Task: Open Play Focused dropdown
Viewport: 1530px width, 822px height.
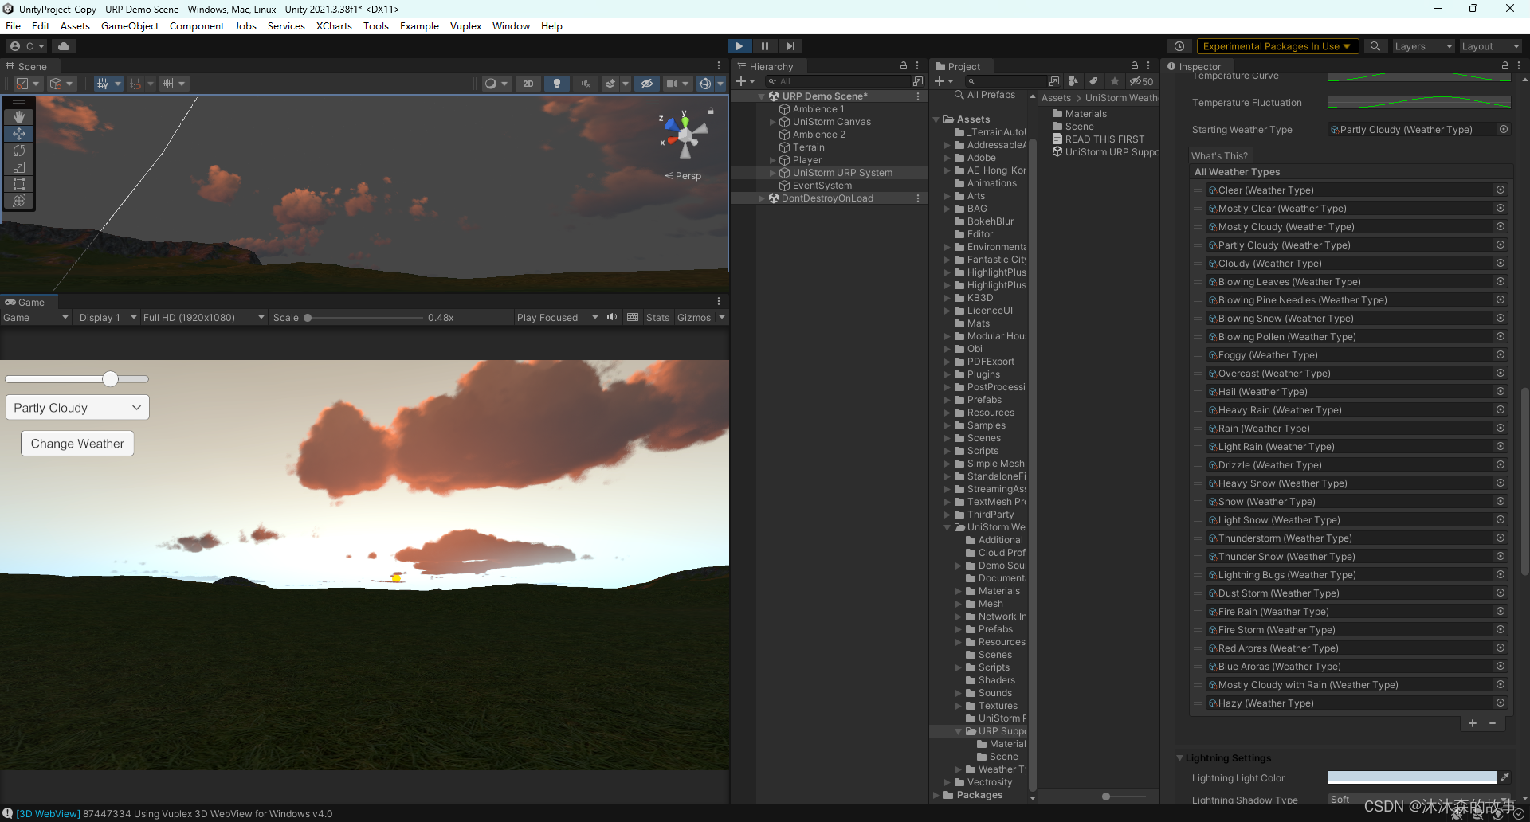Action: tap(557, 318)
